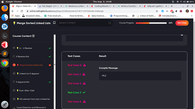Viewport: 195px width, 109px height.
Task: Click the blue circular extension icon
Action: pos(162,11)
